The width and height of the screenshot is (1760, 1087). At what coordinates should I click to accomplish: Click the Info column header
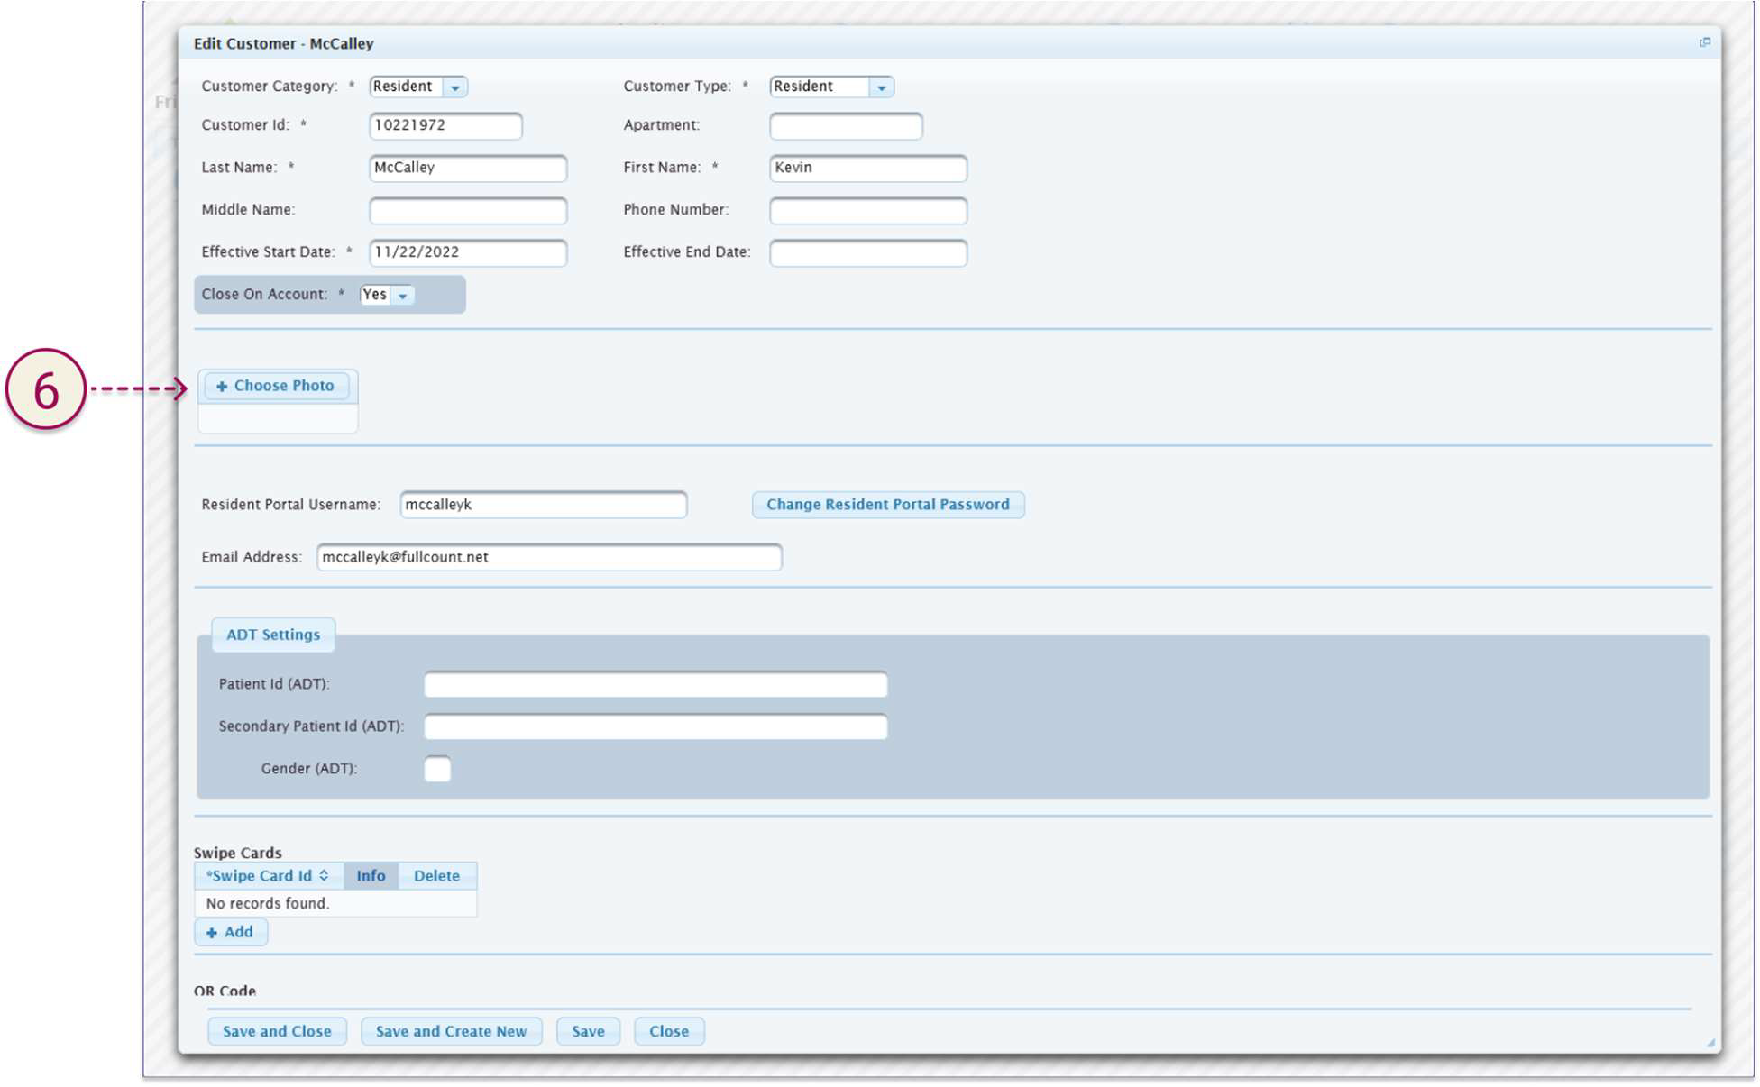(x=371, y=876)
